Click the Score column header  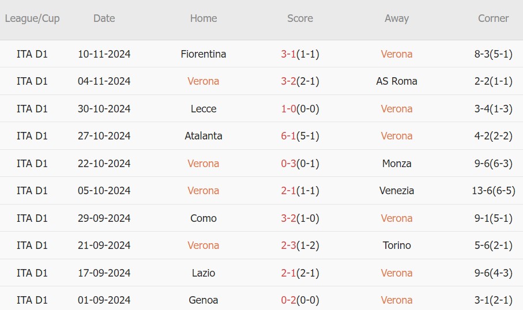pyautogui.click(x=300, y=18)
